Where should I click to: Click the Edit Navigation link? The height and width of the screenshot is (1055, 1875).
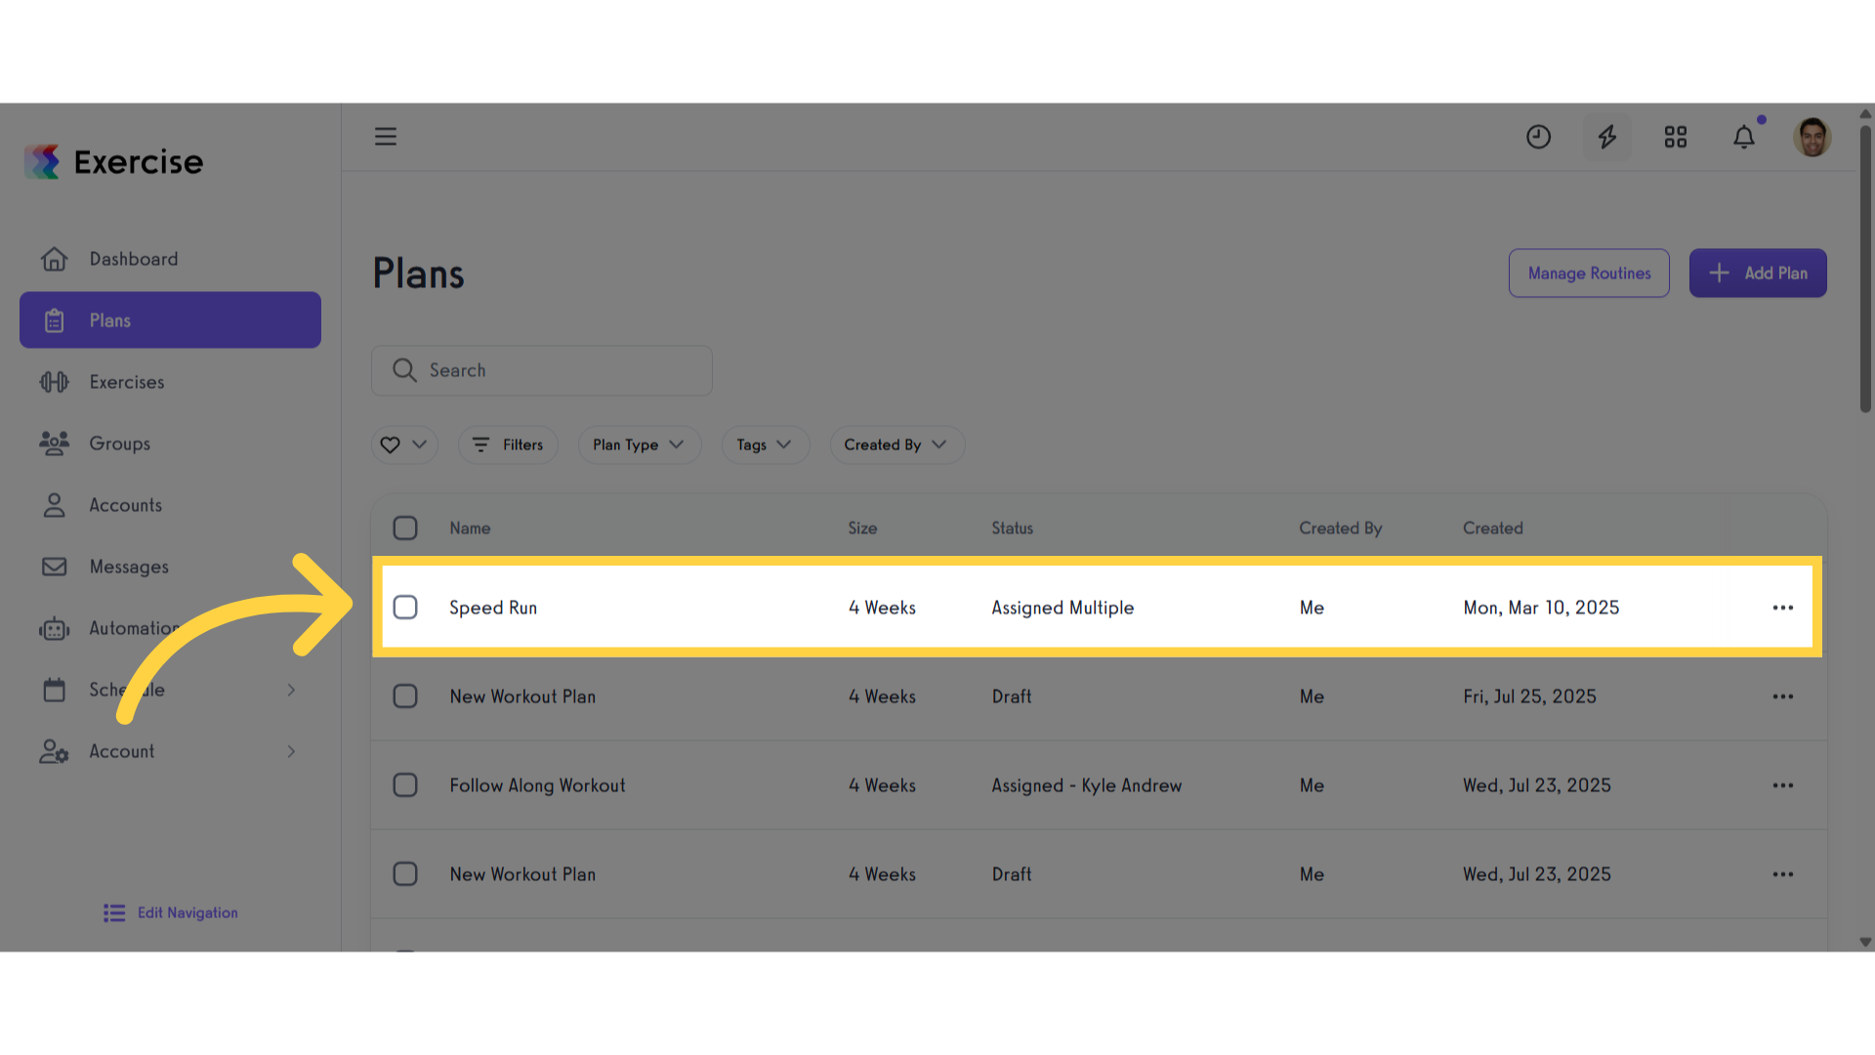coord(171,912)
